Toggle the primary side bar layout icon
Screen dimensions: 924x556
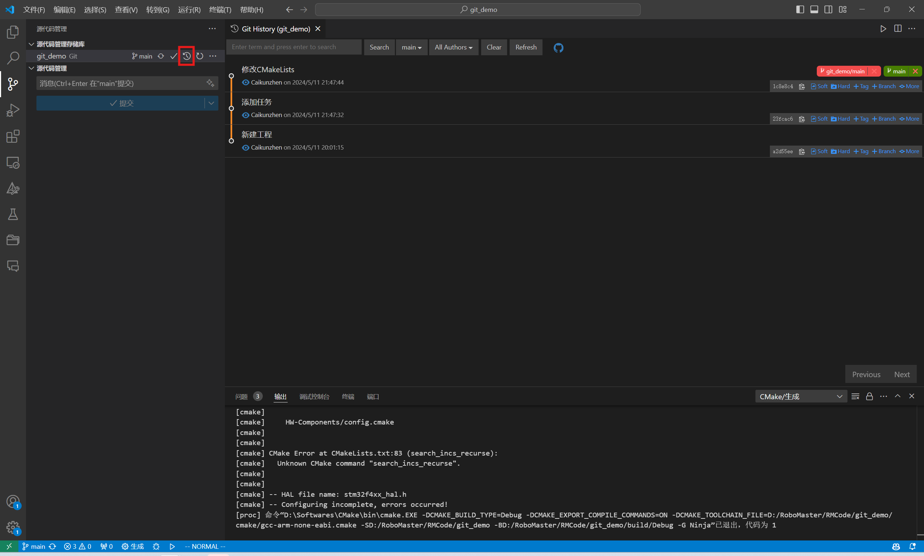click(x=800, y=9)
